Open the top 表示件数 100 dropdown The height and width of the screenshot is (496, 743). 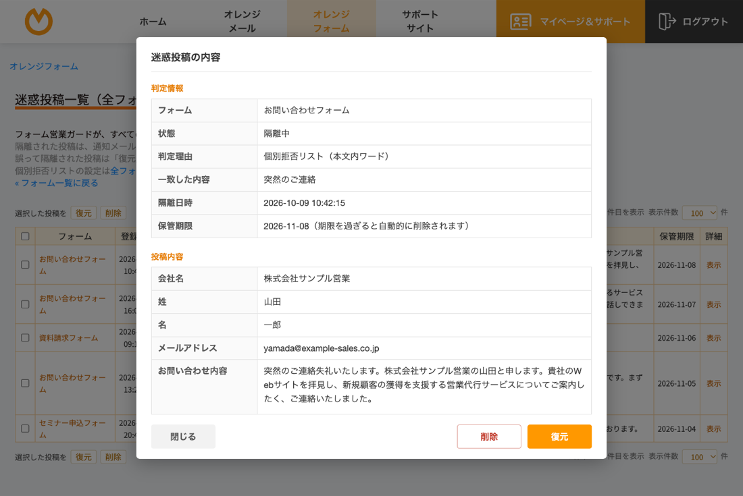click(x=700, y=213)
